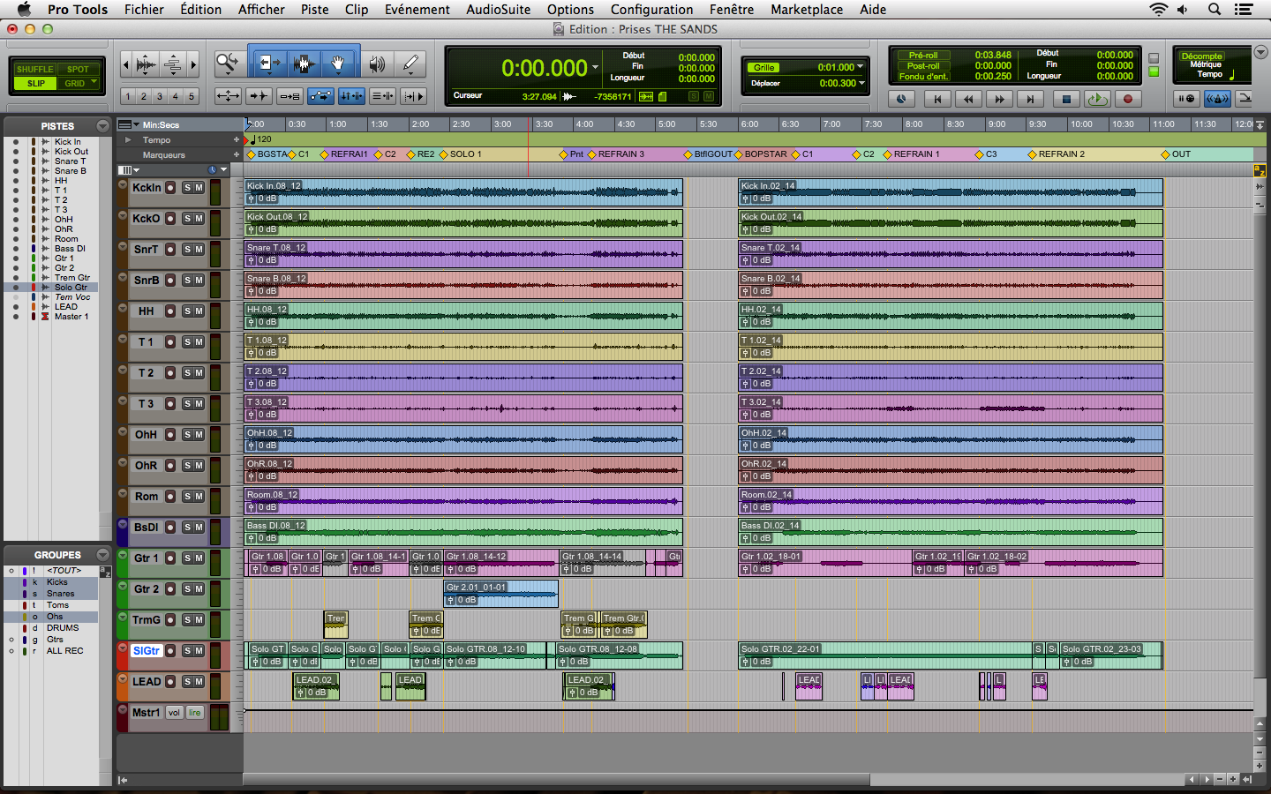Viewport: 1271px width, 794px height.
Task: Open the Marketplace menu
Action: coord(807,9)
